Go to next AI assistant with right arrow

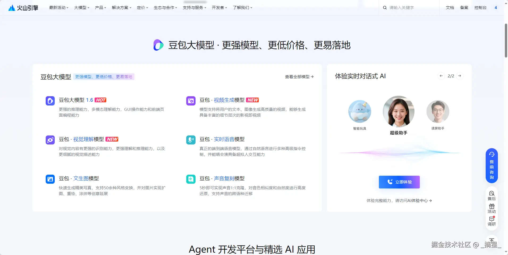(x=460, y=76)
